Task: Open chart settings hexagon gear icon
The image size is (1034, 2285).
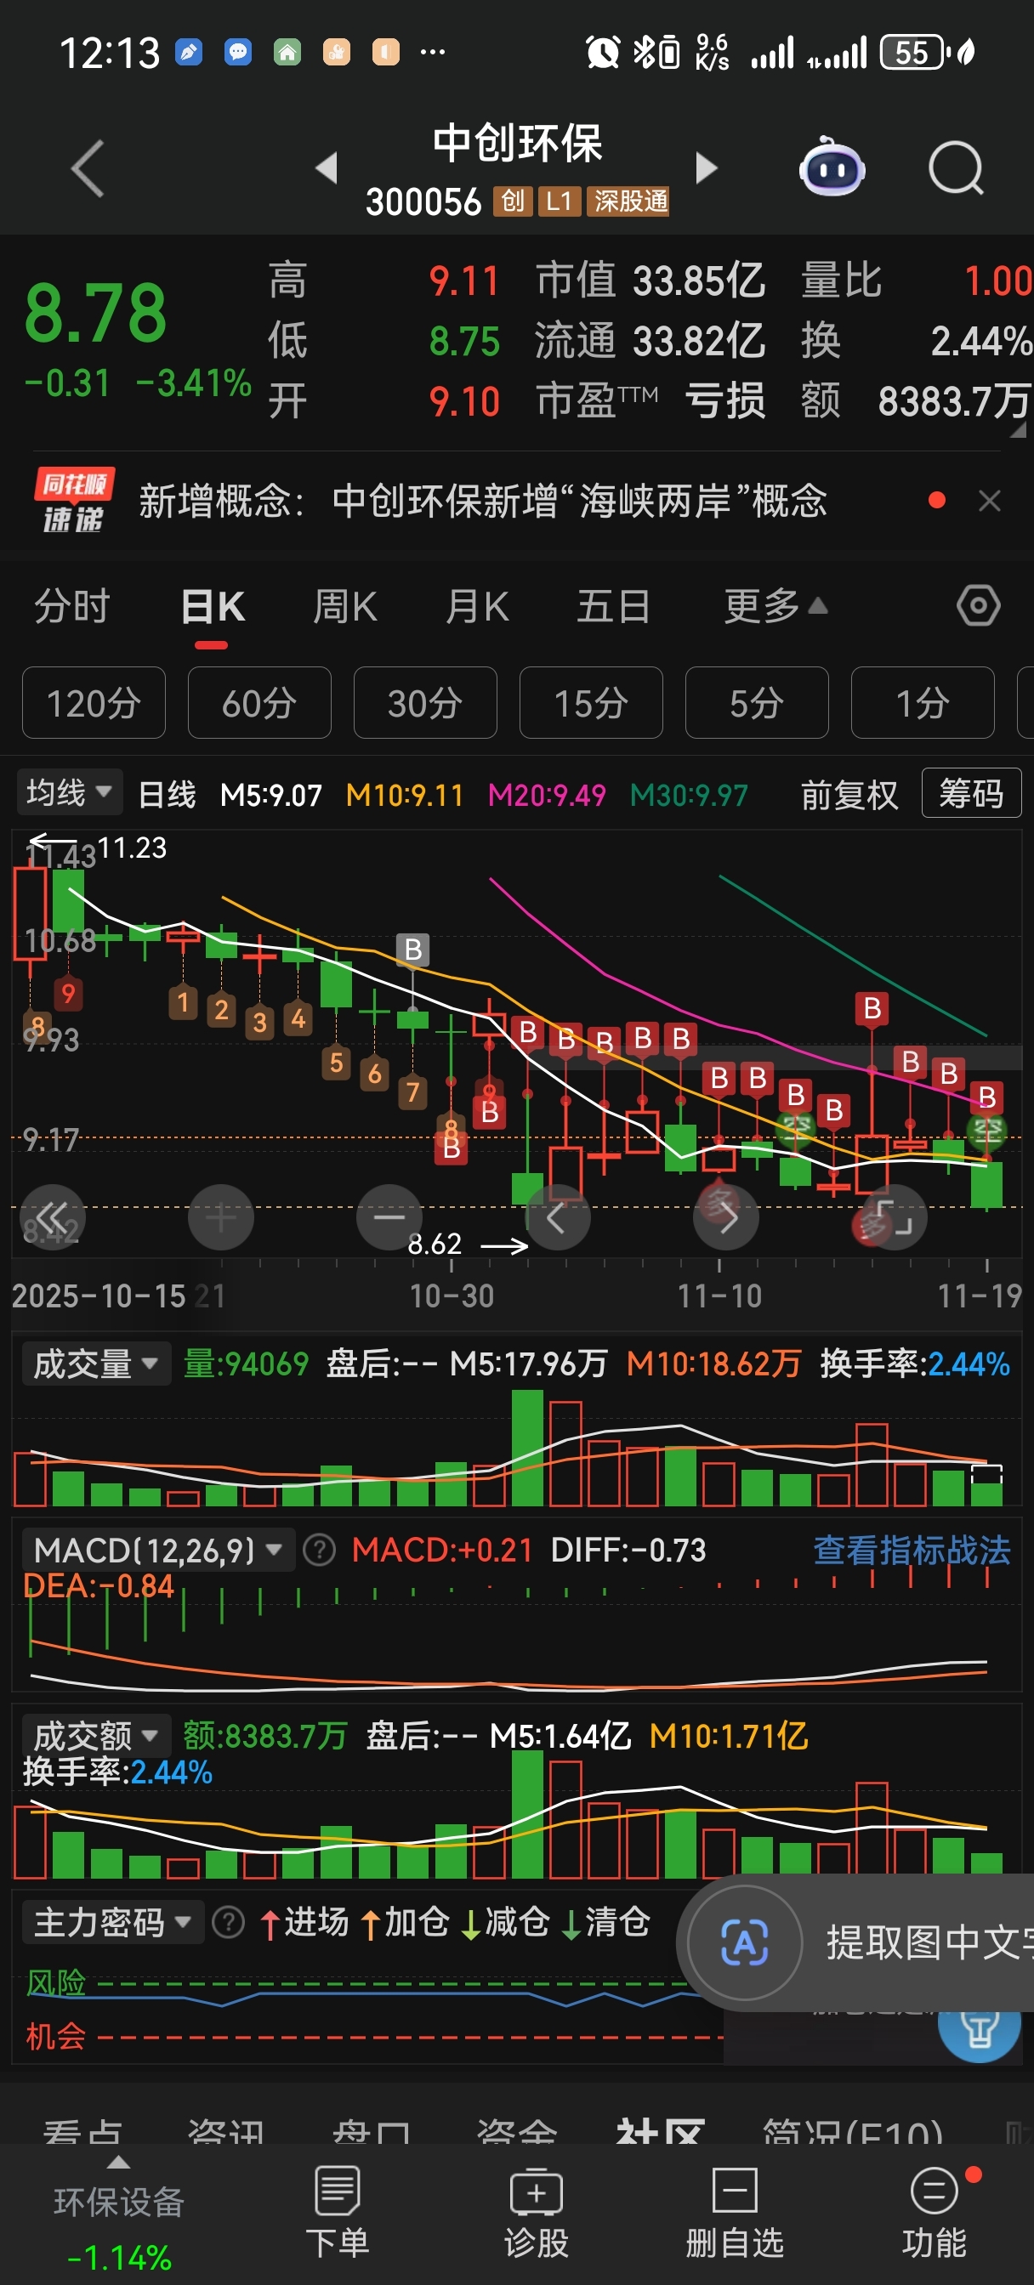Action: point(978,606)
